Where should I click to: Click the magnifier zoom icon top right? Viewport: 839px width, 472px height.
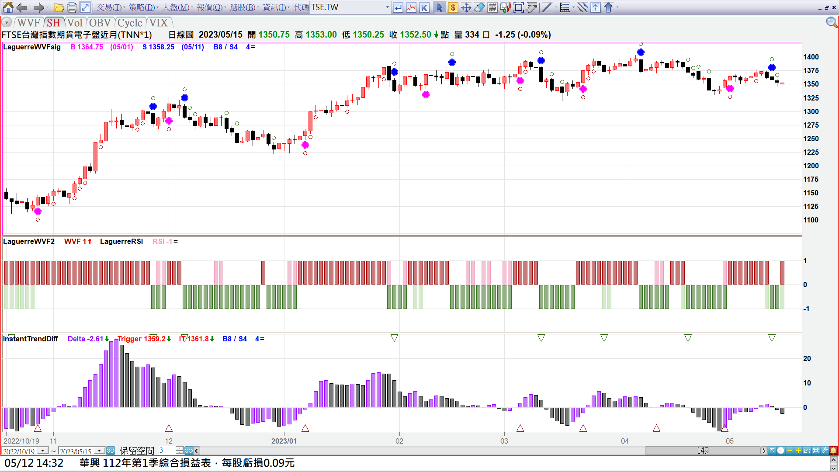pyautogui.click(x=831, y=22)
